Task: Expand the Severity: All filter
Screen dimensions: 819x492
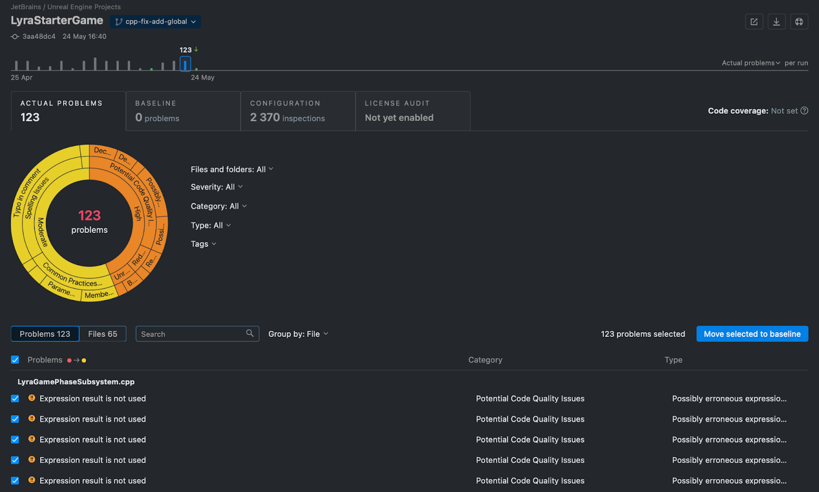Action: tap(217, 187)
